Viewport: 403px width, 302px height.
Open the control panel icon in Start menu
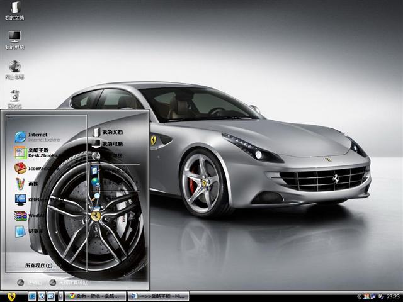94,170
